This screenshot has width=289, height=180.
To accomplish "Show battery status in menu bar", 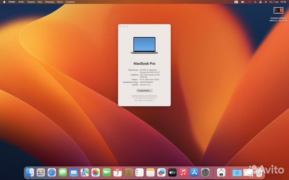I will [x=243, y=2].
